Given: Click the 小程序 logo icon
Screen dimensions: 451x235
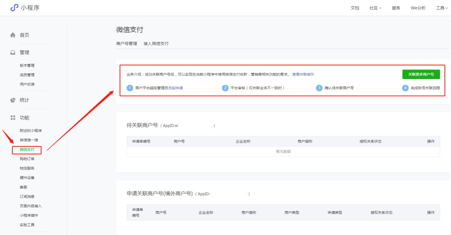Looking at the screenshot, I should (x=14, y=8).
